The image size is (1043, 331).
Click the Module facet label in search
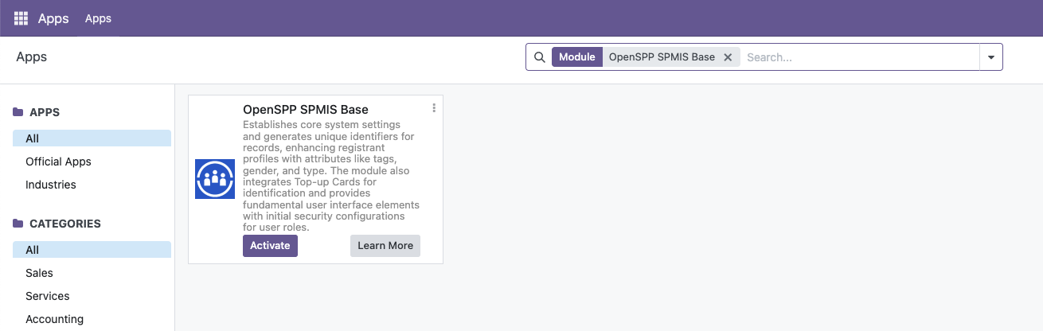pyautogui.click(x=577, y=57)
